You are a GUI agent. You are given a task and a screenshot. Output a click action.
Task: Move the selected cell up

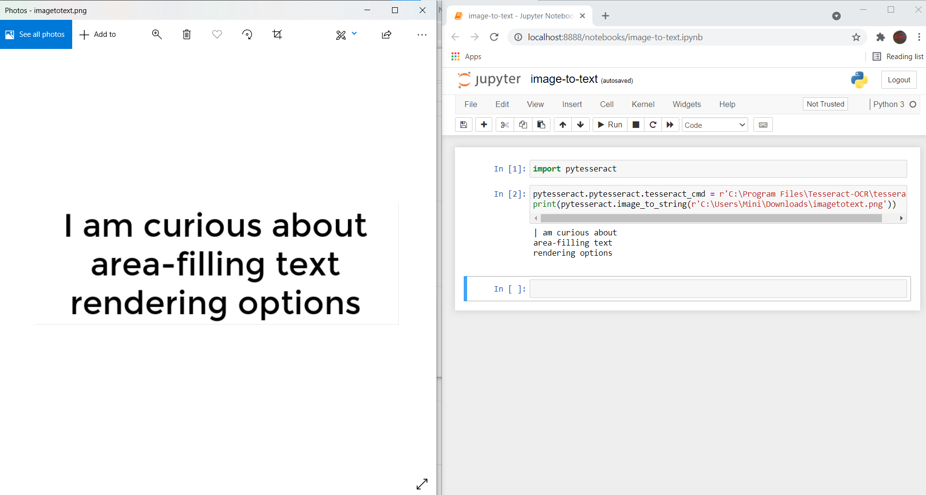(x=563, y=125)
